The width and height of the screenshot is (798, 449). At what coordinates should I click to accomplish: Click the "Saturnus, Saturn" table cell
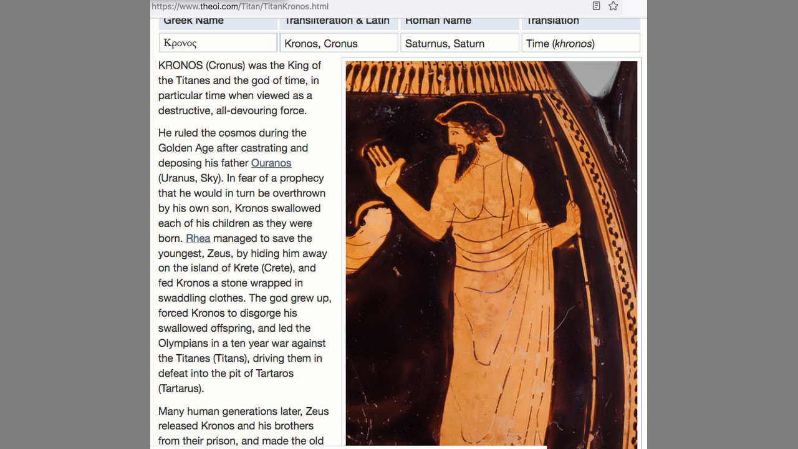click(x=459, y=43)
